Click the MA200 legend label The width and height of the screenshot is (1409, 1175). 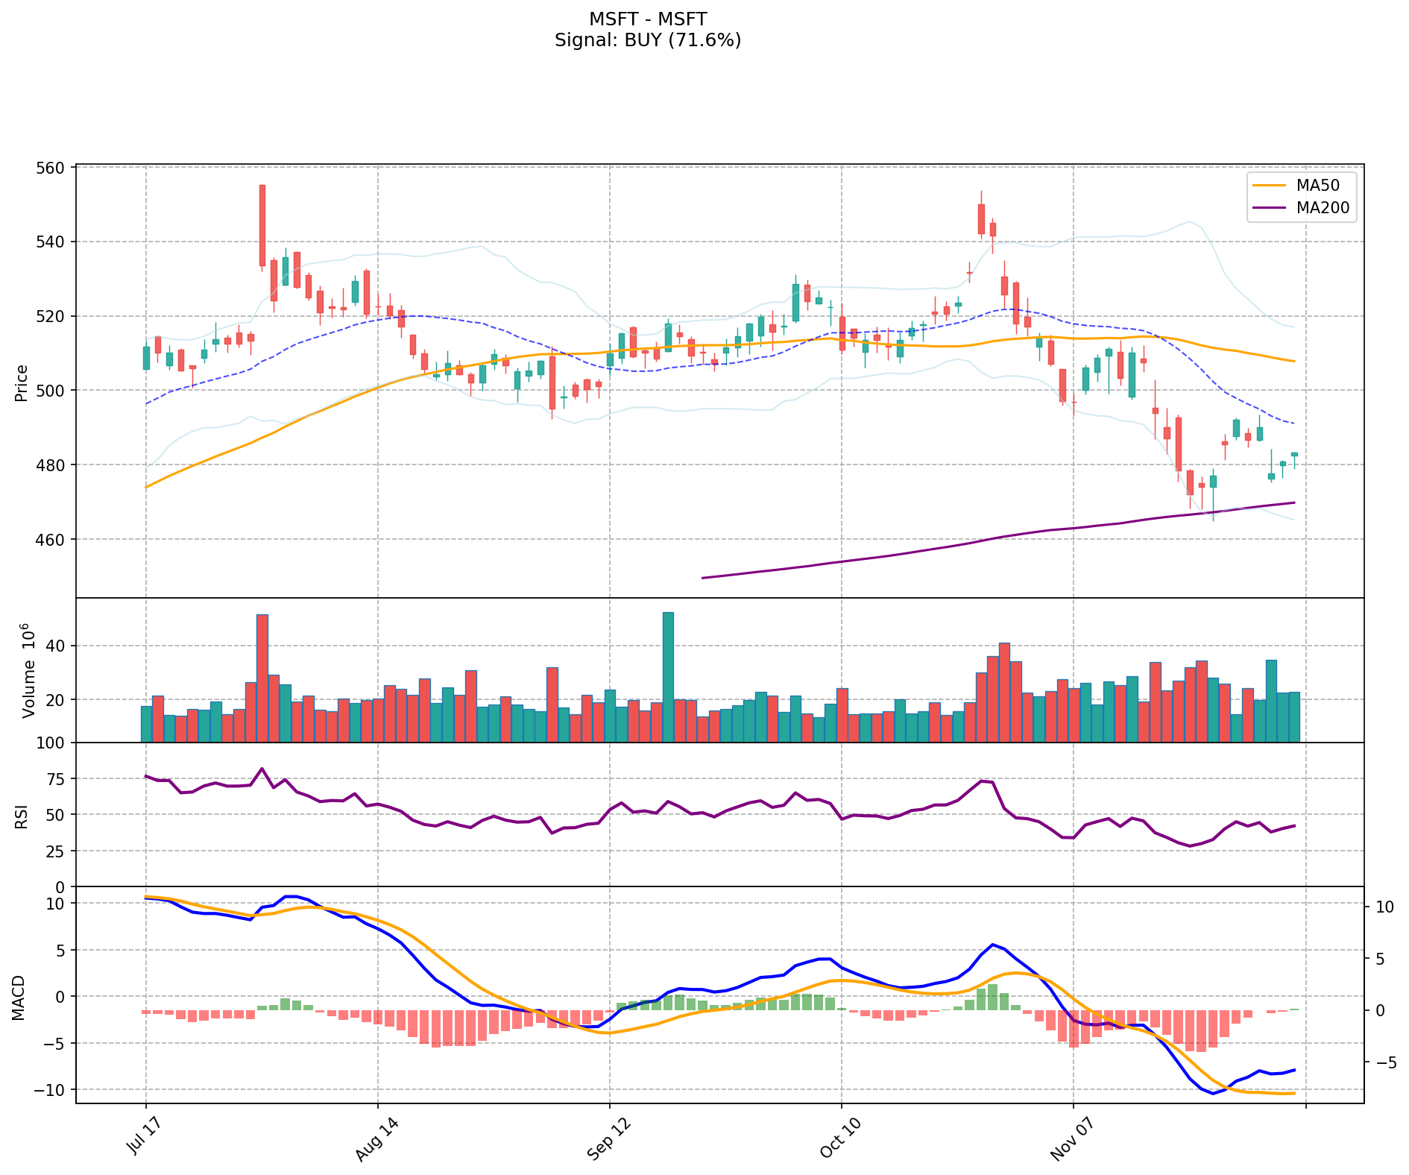coord(1323,208)
